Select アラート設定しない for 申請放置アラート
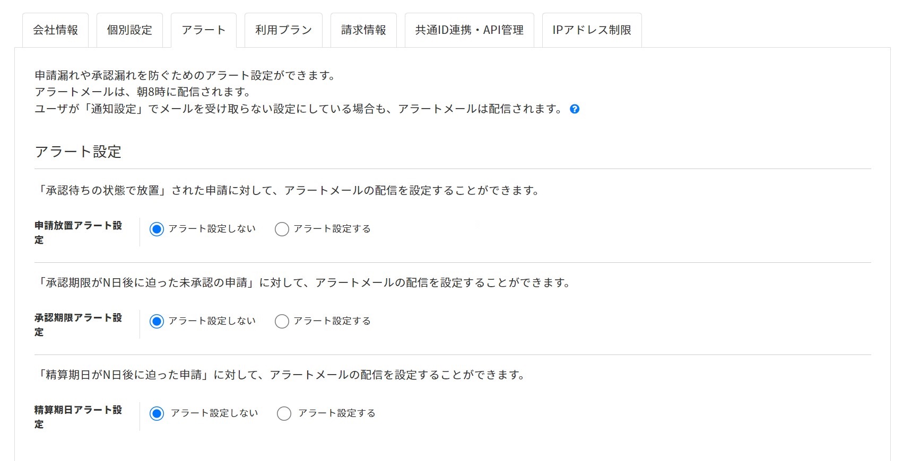 tap(157, 229)
